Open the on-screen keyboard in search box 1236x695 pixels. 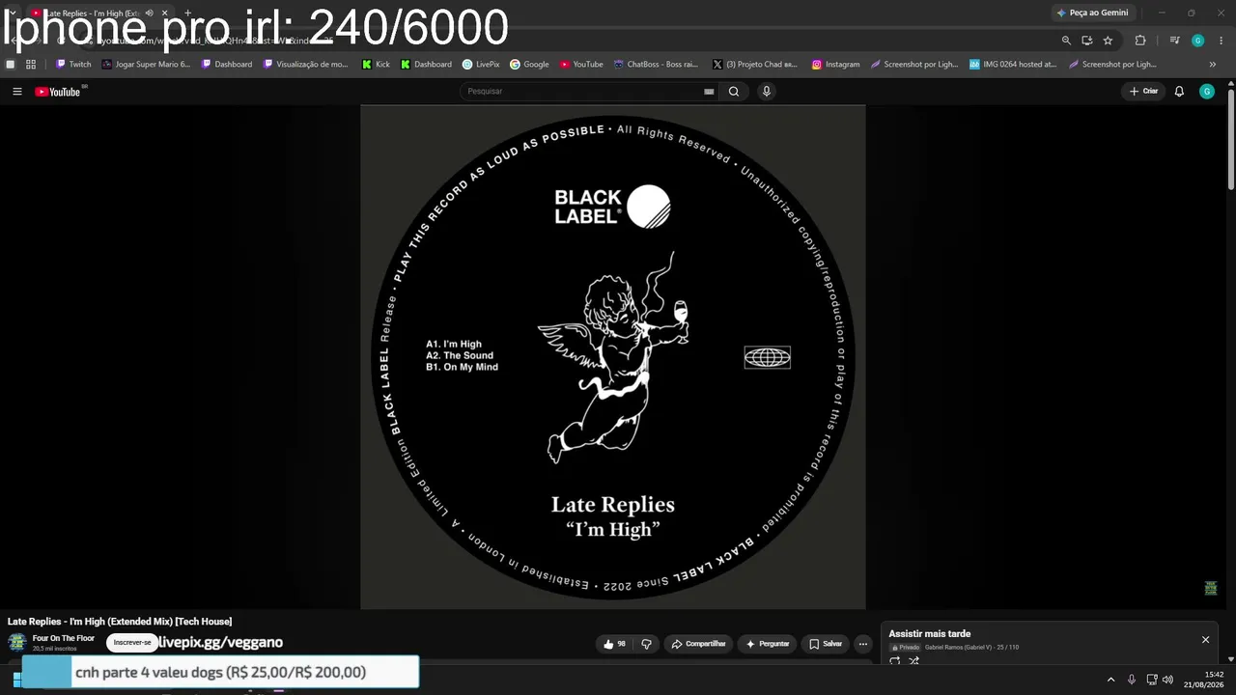[709, 92]
